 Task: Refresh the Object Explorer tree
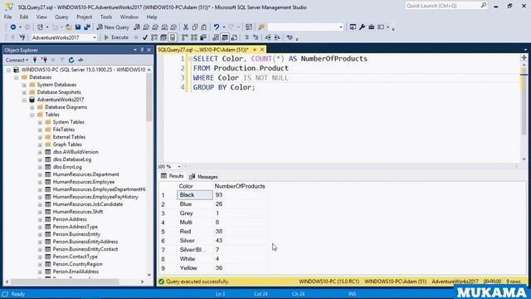pyautogui.click(x=71, y=60)
